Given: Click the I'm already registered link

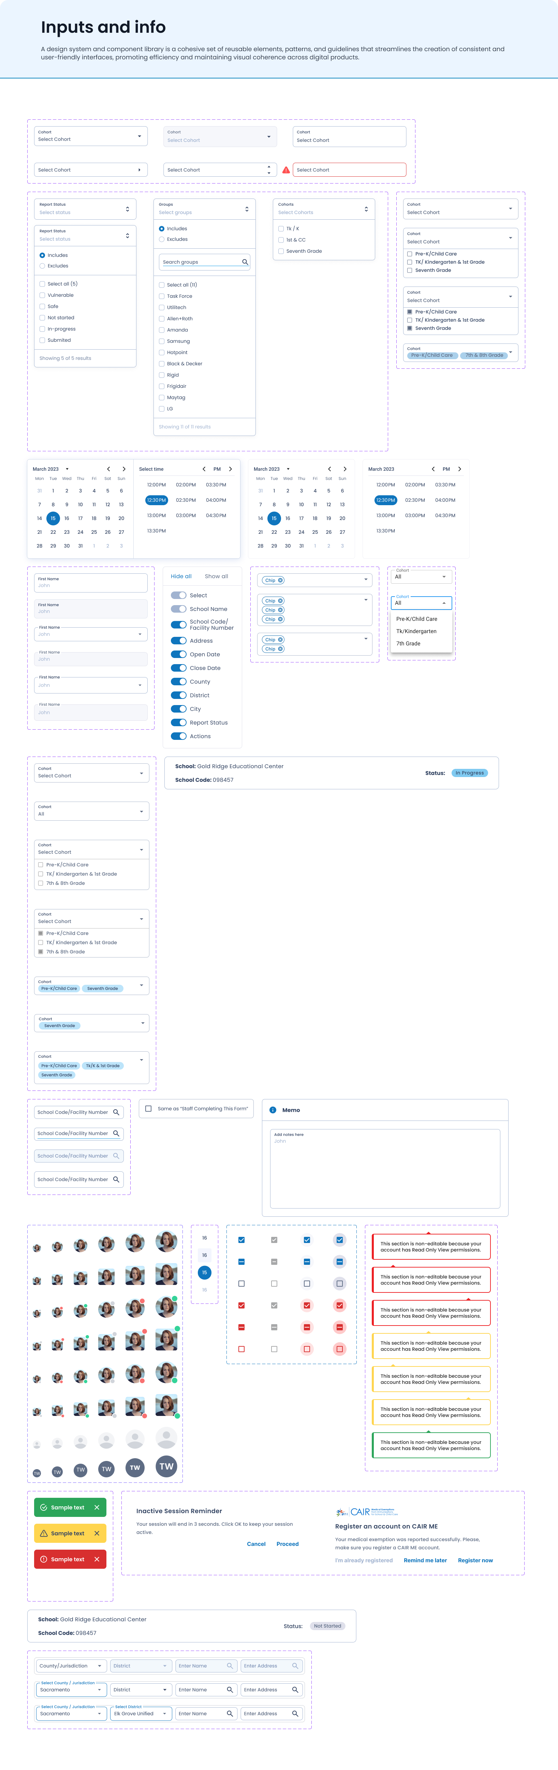Looking at the screenshot, I should pyautogui.click(x=364, y=1561).
